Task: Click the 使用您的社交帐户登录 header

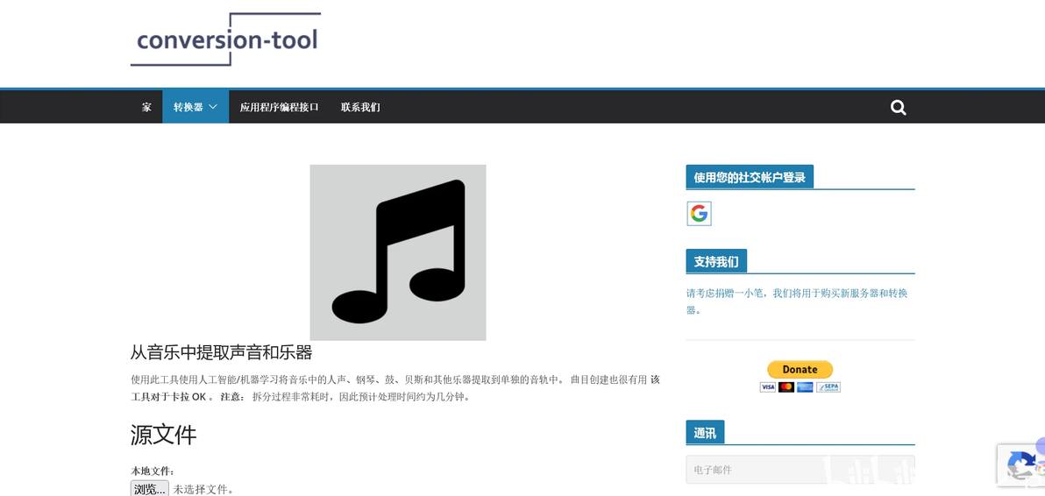Action: click(x=750, y=177)
